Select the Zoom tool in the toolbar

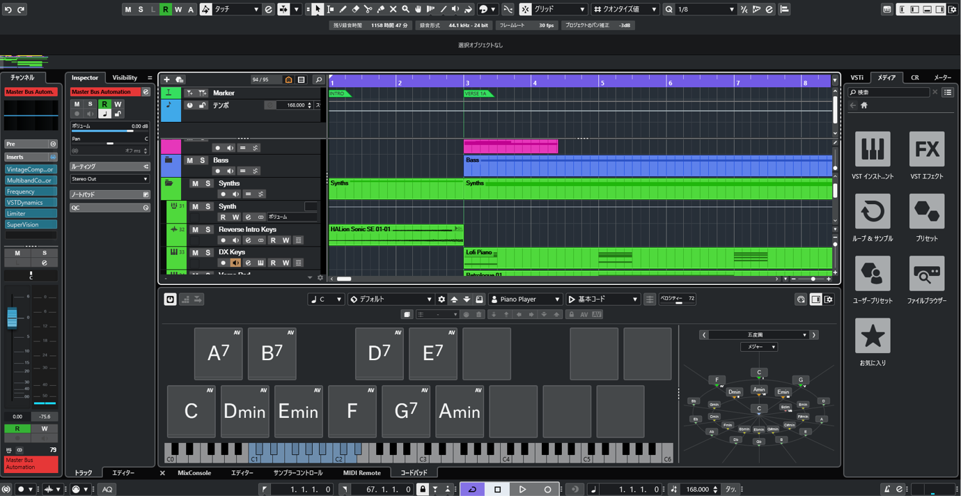[405, 9]
